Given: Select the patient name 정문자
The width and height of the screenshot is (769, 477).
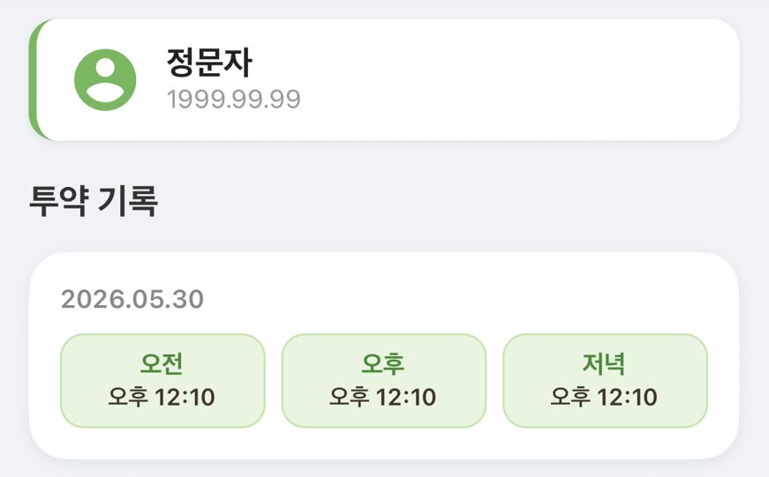Looking at the screenshot, I should point(209,63).
